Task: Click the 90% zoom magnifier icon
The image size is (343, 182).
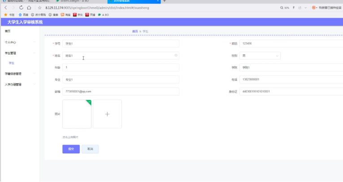Action: click(x=282, y=8)
